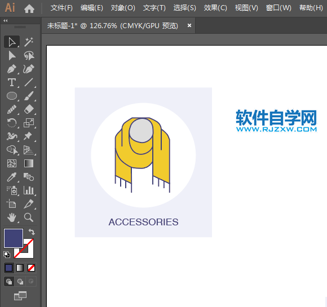Select the Selection tool (black arrow)
The image size is (327, 307).
pyautogui.click(x=12, y=42)
